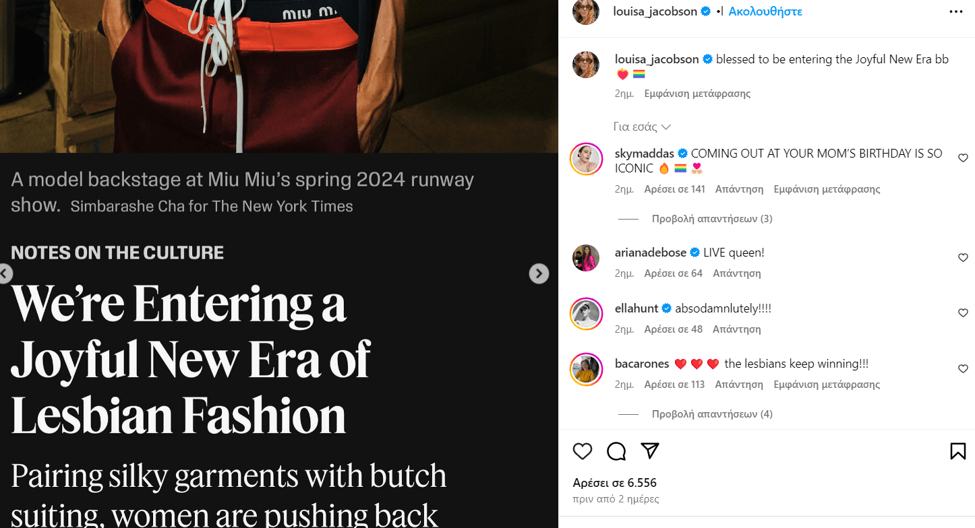
Task: Go to next carousel image arrow
Action: (539, 273)
